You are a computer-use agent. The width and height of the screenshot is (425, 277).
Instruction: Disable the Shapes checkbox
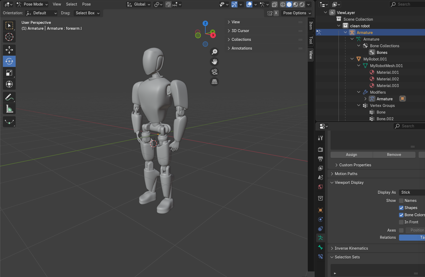(401, 208)
